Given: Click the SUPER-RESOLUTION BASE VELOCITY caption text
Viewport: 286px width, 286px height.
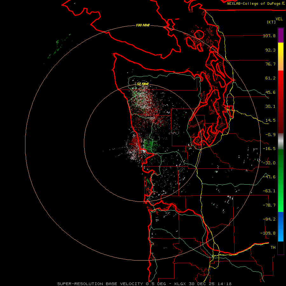Looking at the screenshot, I should pyautogui.click(x=100, y=284).
